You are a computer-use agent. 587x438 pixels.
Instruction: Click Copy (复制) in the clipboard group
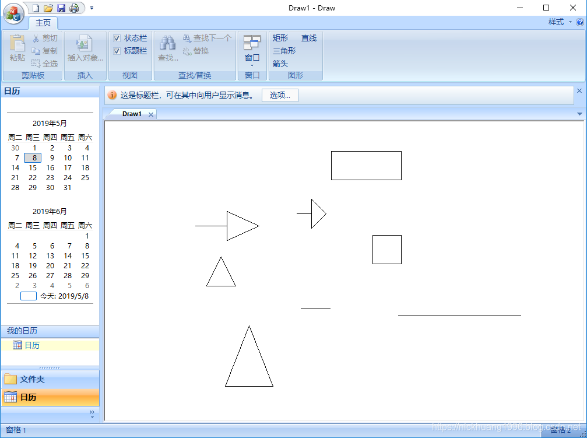click(45, 51)
